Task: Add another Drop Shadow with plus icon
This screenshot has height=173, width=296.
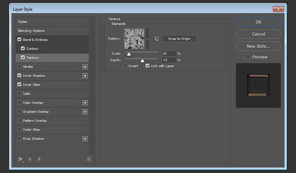Action: click(x=85, y=139)
